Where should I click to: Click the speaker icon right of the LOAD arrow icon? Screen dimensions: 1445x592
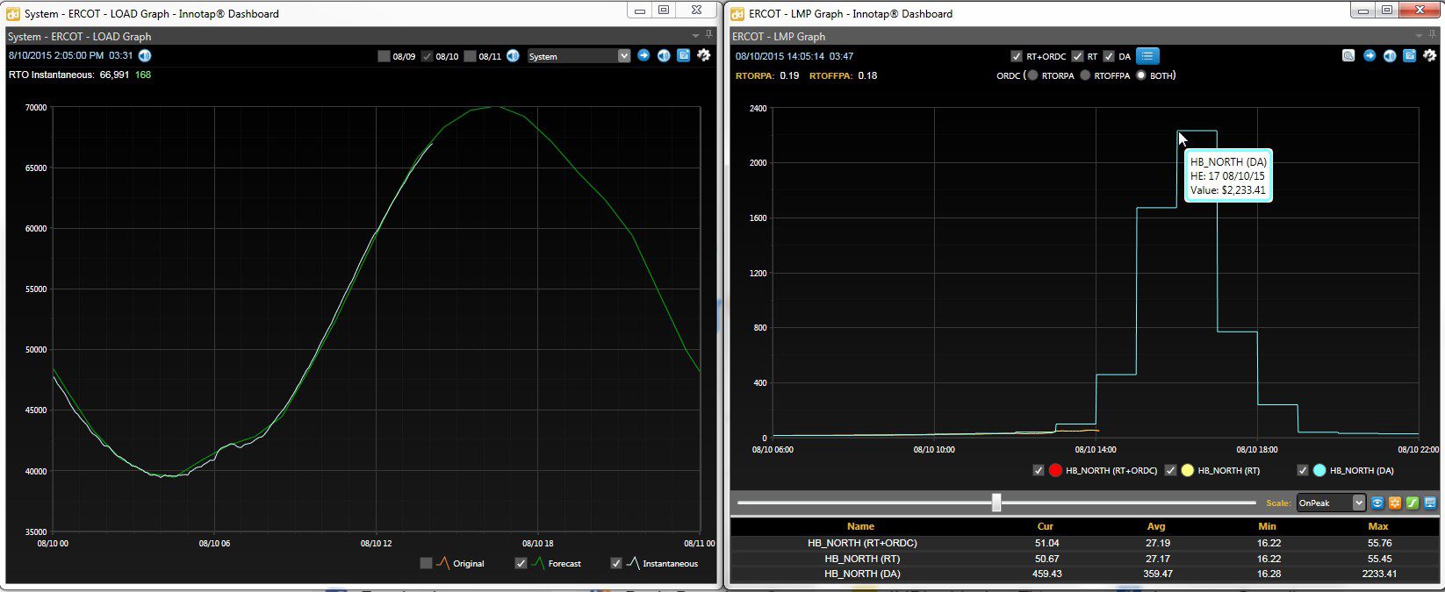pyautogui.click(x=664, y=55)
